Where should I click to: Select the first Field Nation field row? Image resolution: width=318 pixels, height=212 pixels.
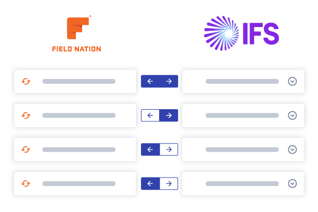click(75, 82)
